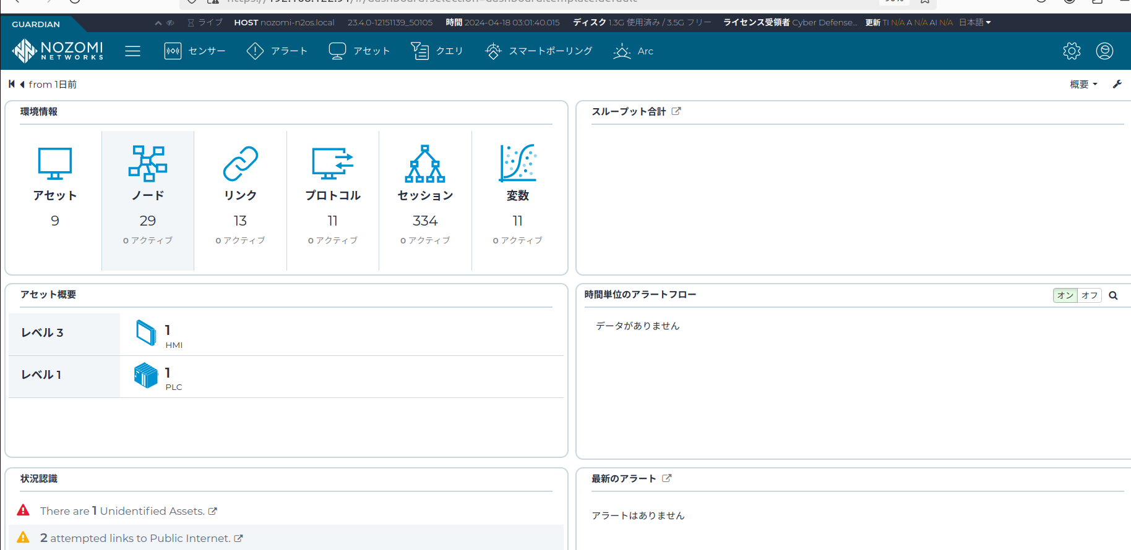Open throughput total external link icon

[676, 111]
